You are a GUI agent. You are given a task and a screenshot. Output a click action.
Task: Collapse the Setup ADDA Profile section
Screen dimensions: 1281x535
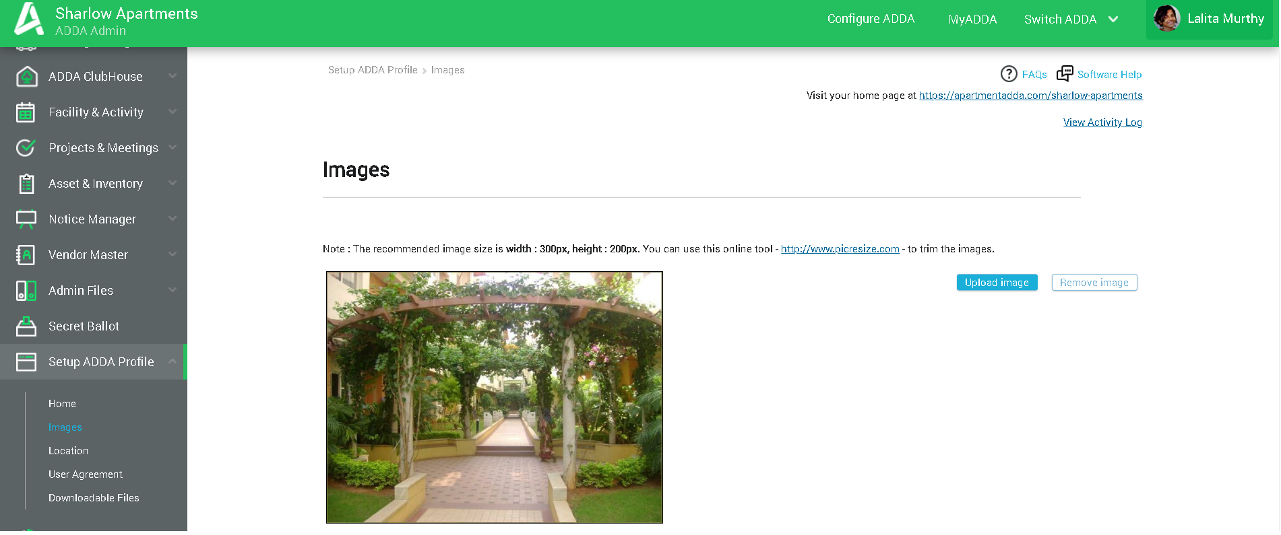(173, 361)
